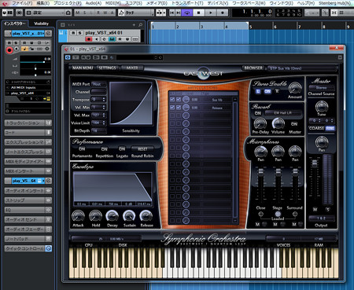Toggle monitor on the play_VST_x64 01 track
This screenshot has width=354, height=290.
(x=97, y=39)
